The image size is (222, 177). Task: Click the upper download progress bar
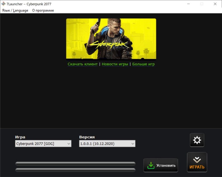(75, 163)
